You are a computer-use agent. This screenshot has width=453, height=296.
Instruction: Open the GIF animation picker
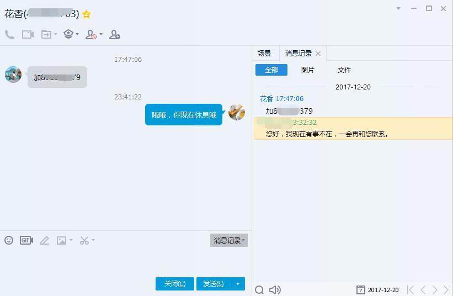pyautogui.click(x=26, y=240)
